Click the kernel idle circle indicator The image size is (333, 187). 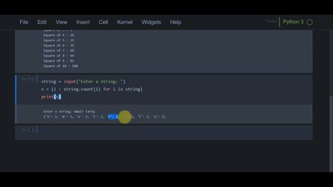click(310, 22)
